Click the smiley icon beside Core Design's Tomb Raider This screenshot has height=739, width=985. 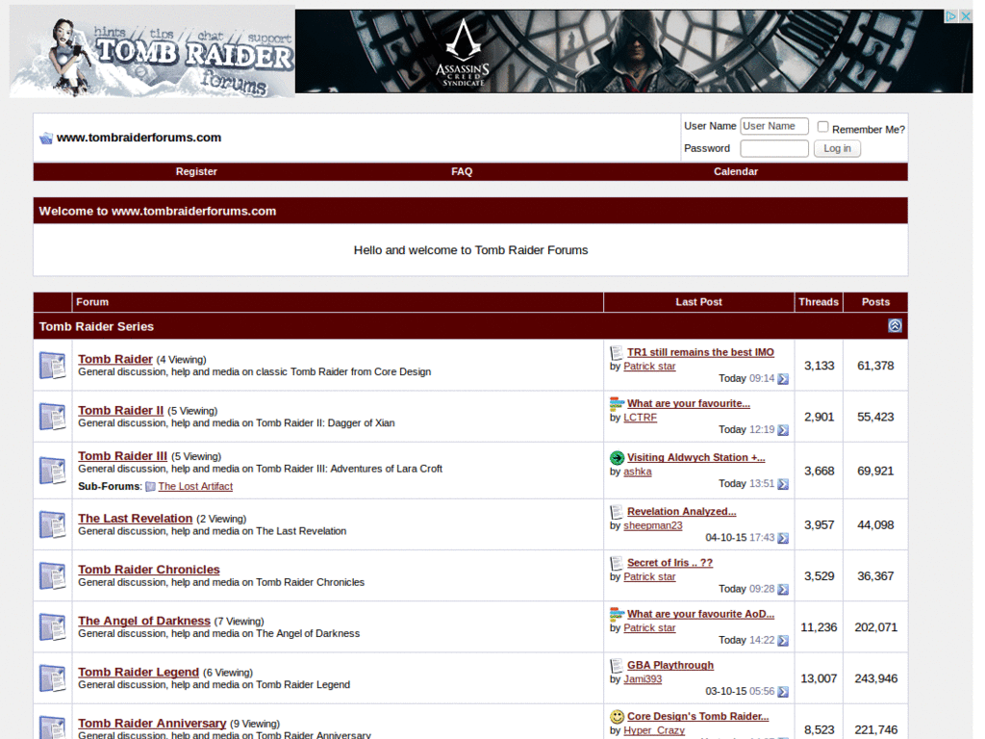tap(617, 716)
